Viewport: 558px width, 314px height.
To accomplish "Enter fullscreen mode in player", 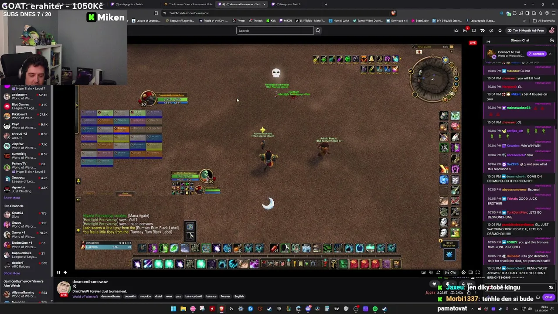I will coord(477,272).
